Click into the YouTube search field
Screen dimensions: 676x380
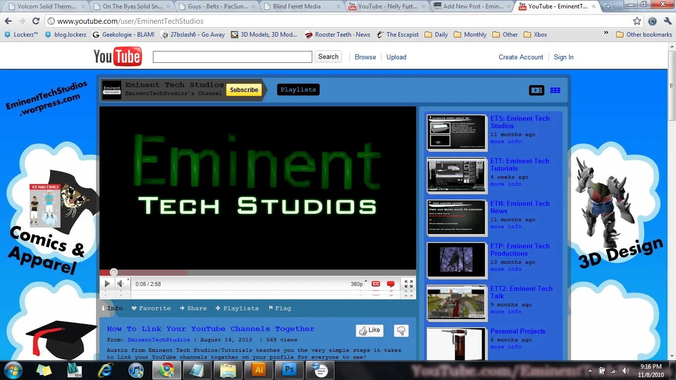[x=233, y=57]
